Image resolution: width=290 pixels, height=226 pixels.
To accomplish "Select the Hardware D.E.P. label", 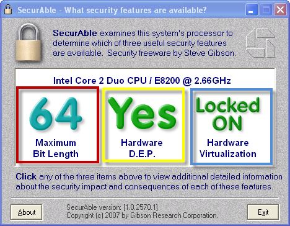I will point(142,148).
